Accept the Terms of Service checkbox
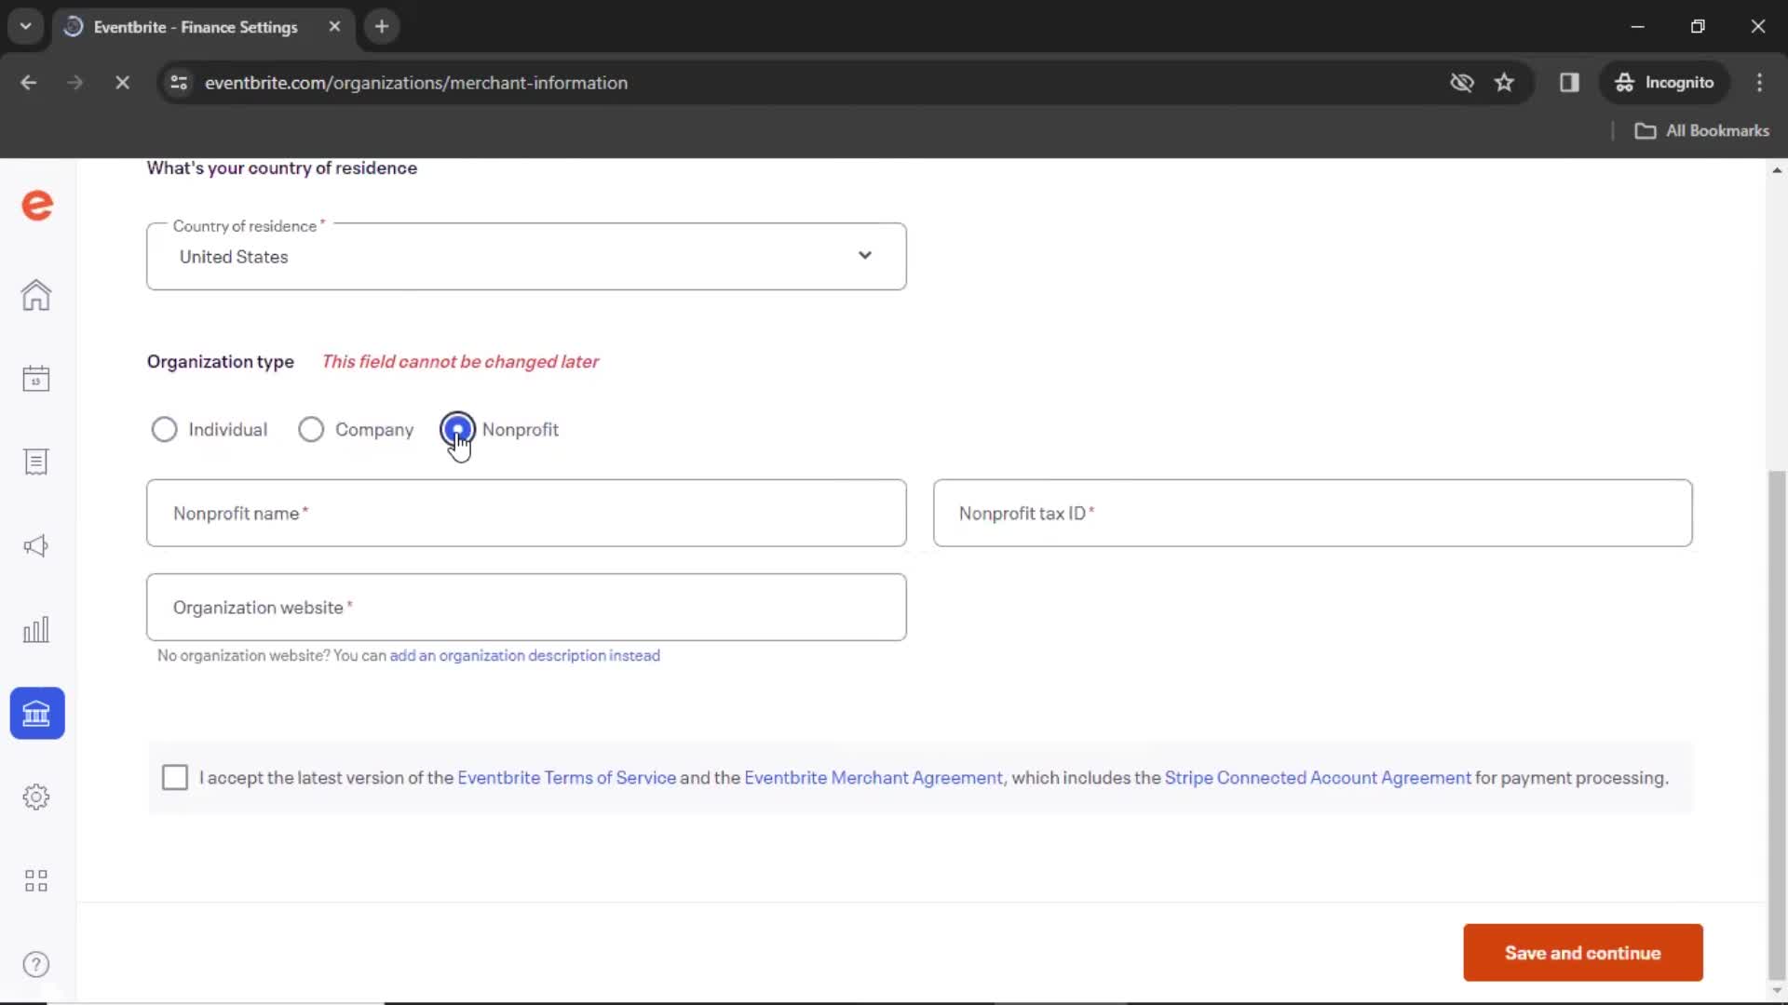 tap(175, 778)
